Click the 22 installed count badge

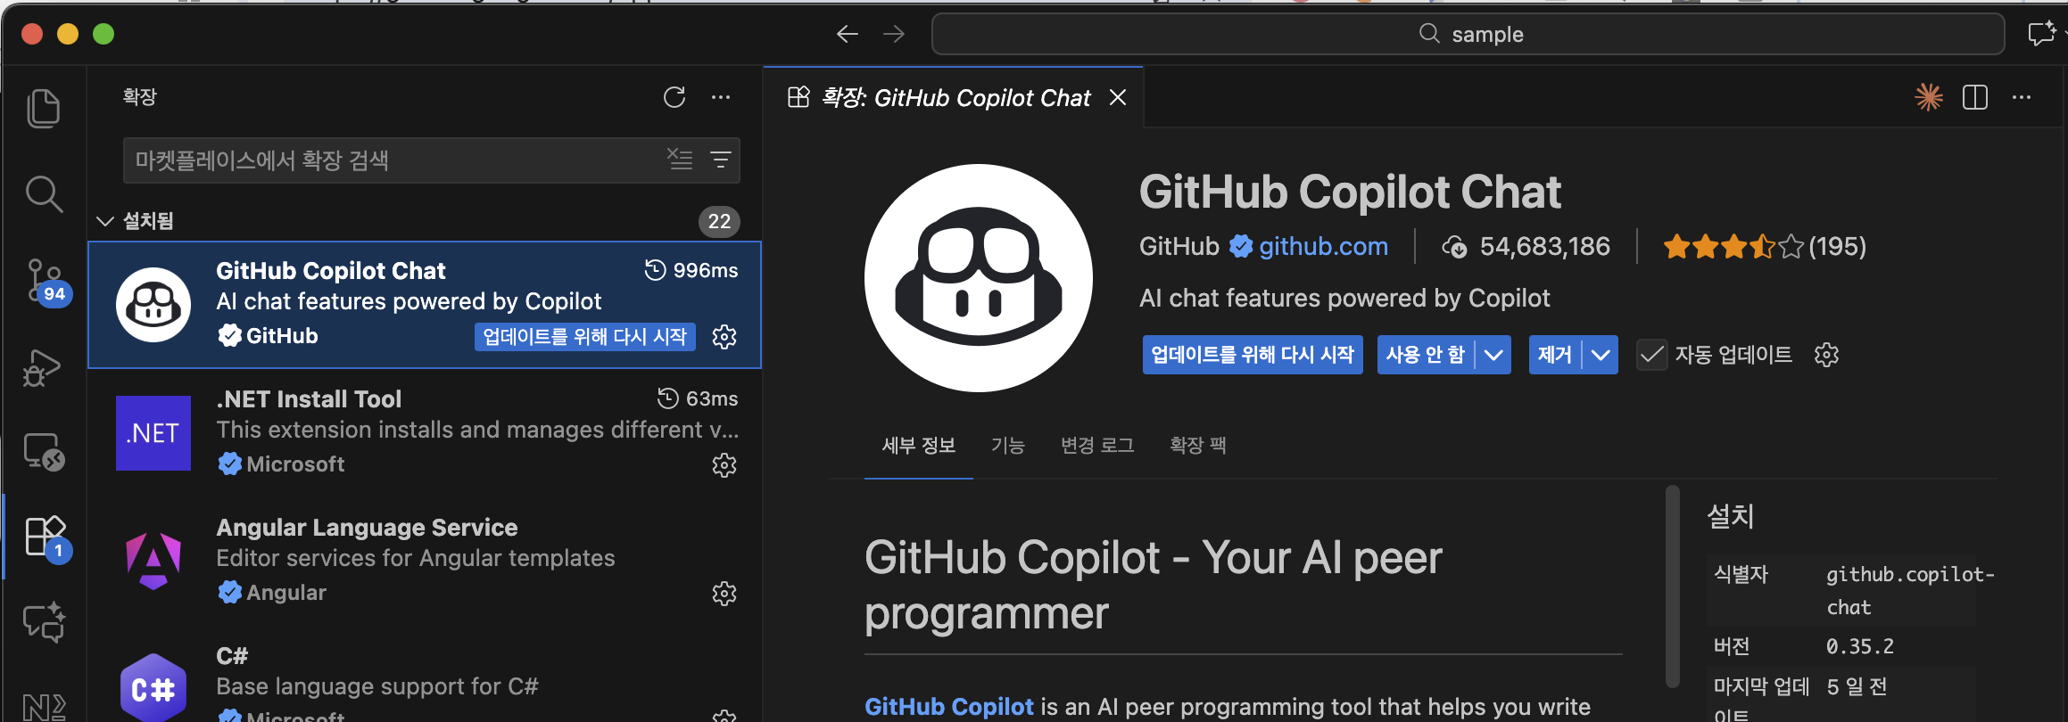(x=719, y=221)
